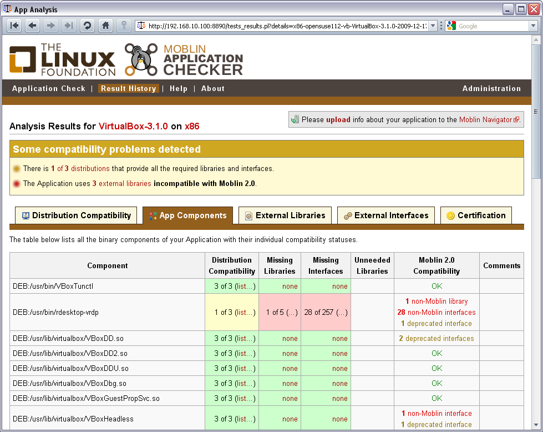The image size is (543, 432).
Task: Open the Moblin Navigator link
Action: 485,119
